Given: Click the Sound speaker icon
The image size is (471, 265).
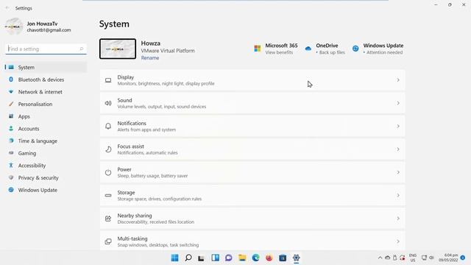Looking at the screenshot, I should coord(108,103).
